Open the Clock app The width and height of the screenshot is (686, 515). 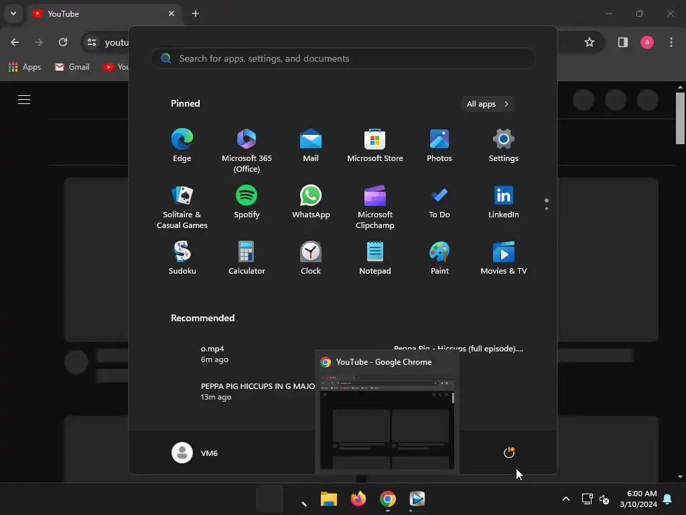311,258
